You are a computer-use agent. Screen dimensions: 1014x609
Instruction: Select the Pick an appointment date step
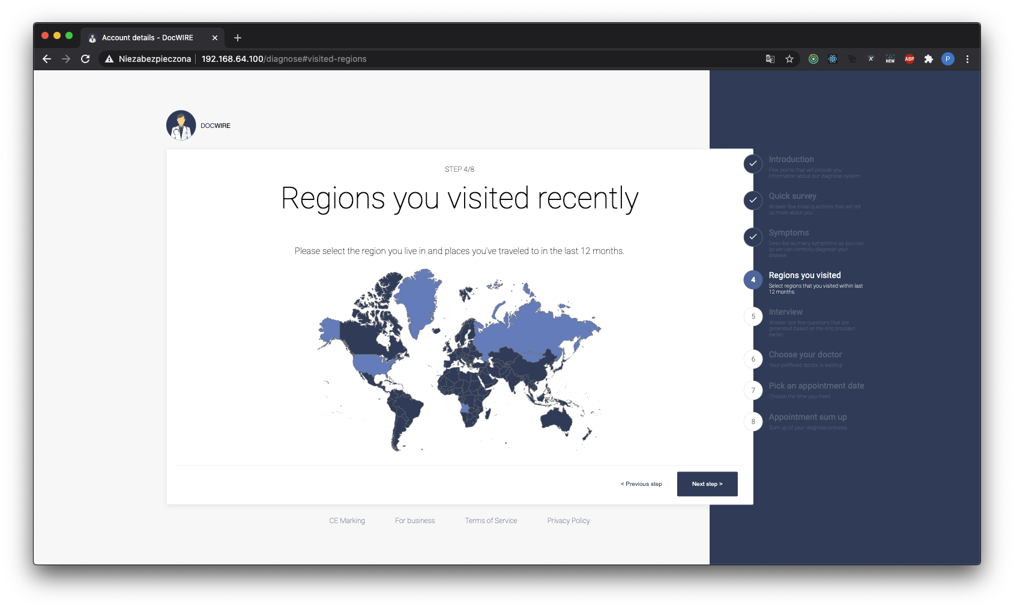coord(816,386)
